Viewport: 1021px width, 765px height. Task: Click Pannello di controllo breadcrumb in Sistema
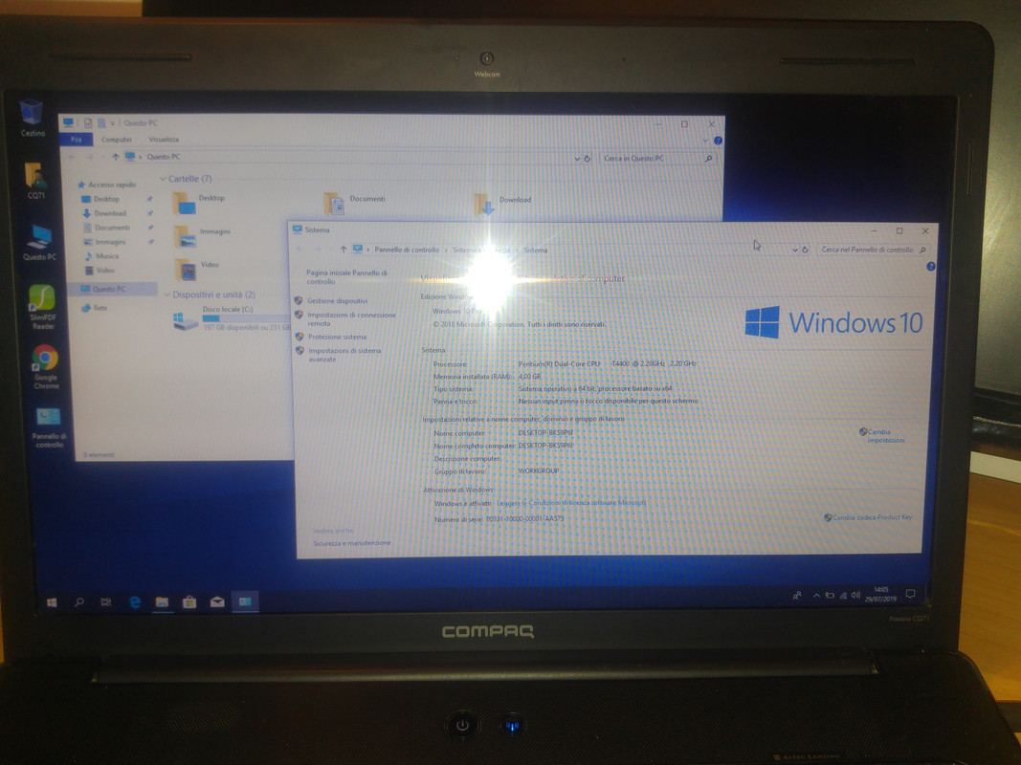(407, 250)
